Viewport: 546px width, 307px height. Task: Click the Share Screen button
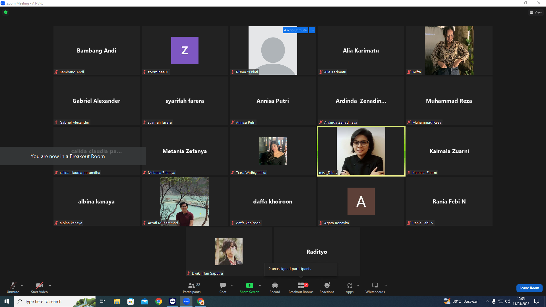pos(249,288)
